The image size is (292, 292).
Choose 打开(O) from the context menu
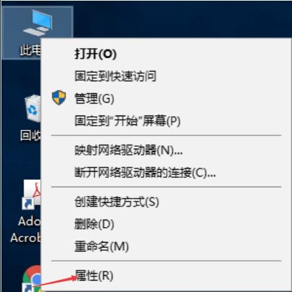point(96,54)
